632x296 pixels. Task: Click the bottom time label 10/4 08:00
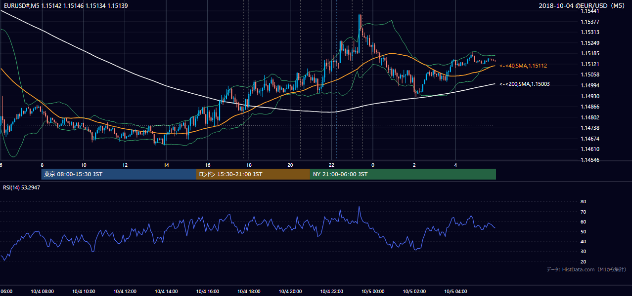42,292
